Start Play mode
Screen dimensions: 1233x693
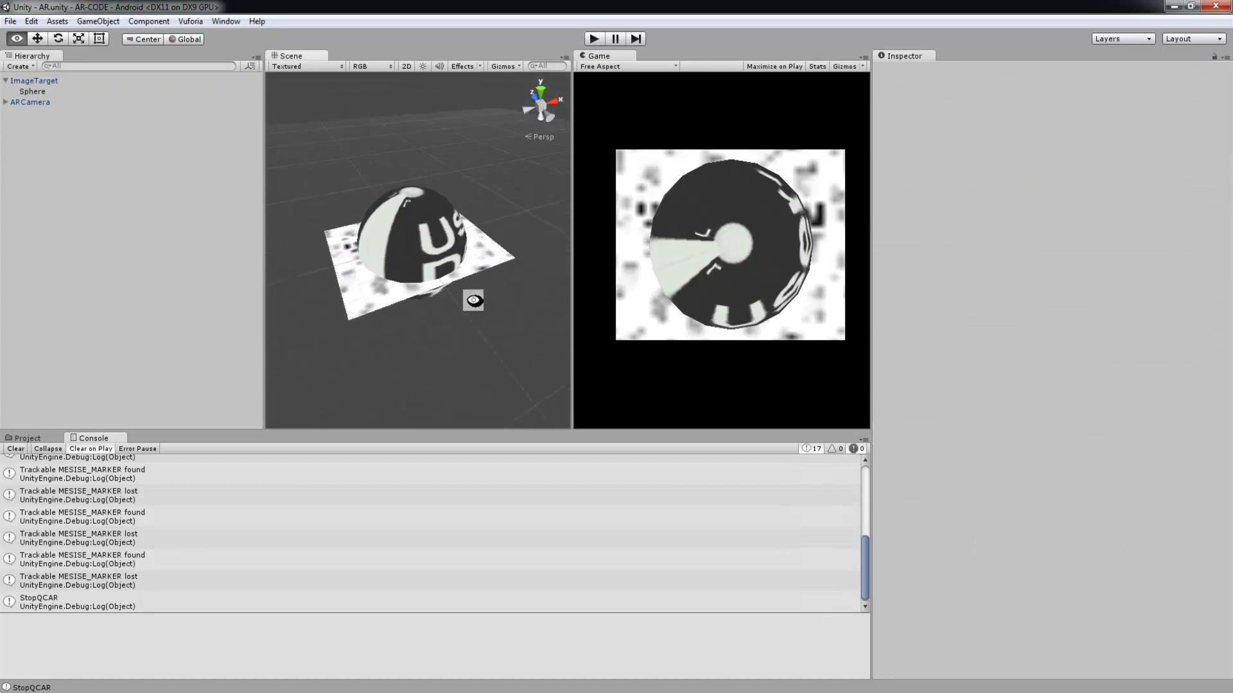[595, 39]
